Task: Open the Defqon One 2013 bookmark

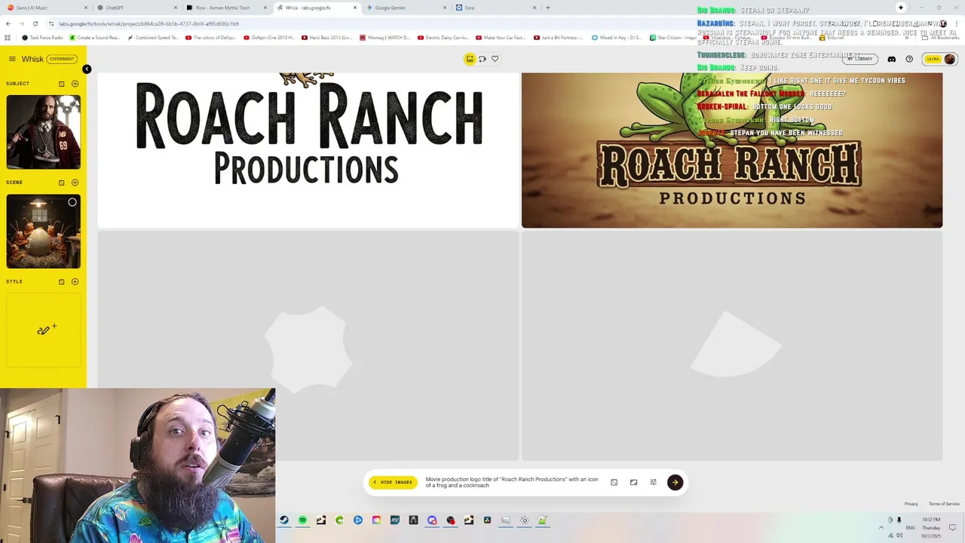Action: click(268, 38)
